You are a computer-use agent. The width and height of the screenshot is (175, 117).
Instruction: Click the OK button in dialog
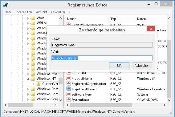tap(119, 65)
